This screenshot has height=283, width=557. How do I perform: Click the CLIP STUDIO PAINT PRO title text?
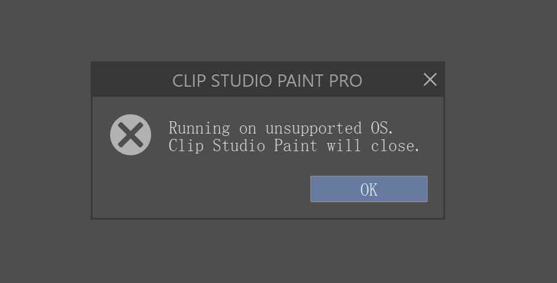[267, 81]
